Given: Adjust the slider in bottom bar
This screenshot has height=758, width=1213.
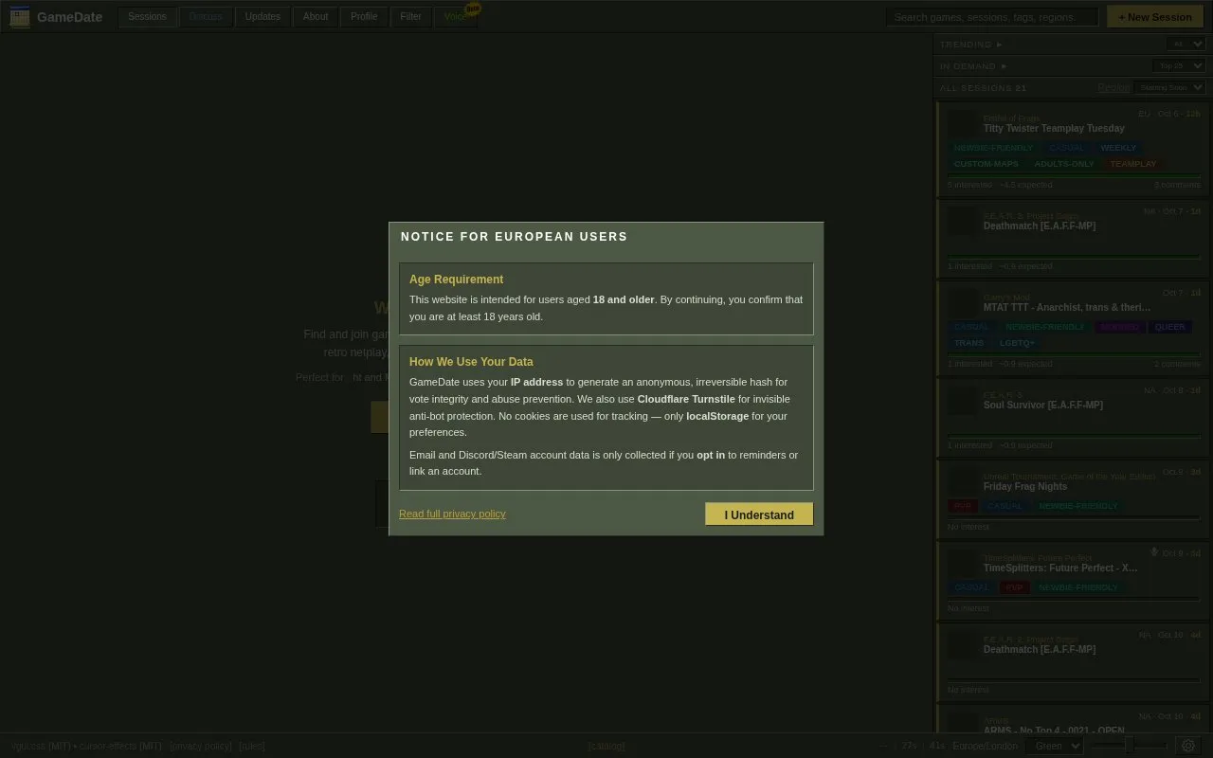Looking at the screenshot, I should coord(1129,746).
